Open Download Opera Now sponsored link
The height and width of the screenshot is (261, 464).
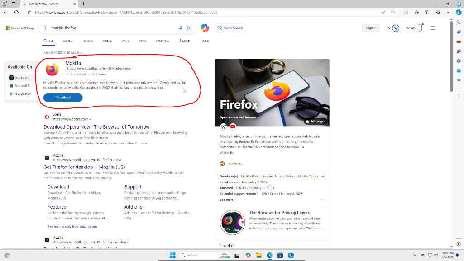pyautogui.click(x=96, y=127)
